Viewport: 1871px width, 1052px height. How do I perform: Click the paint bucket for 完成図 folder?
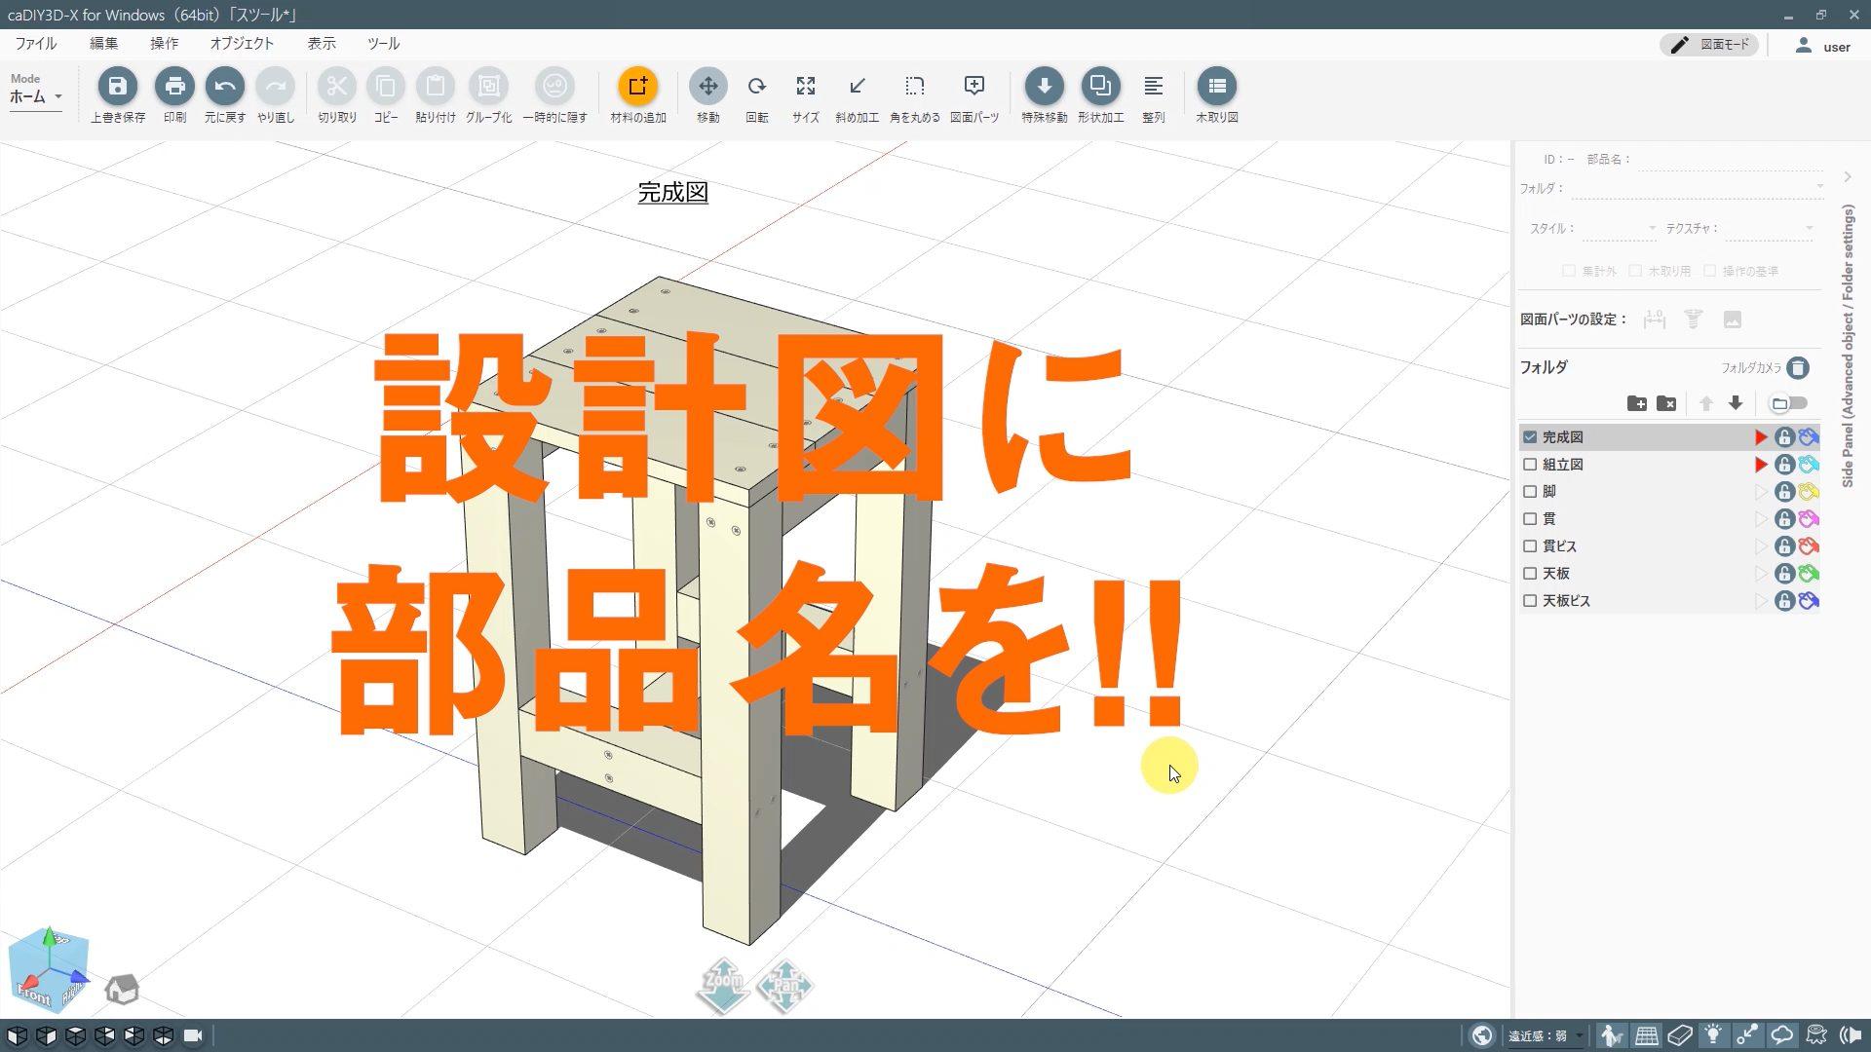(1809, 437)
